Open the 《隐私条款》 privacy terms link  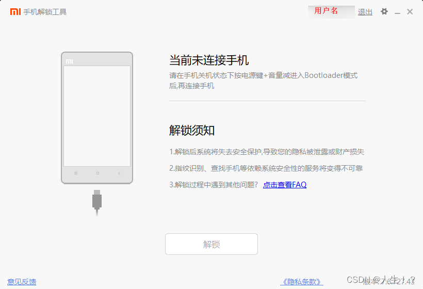click(x=302, y=282)
